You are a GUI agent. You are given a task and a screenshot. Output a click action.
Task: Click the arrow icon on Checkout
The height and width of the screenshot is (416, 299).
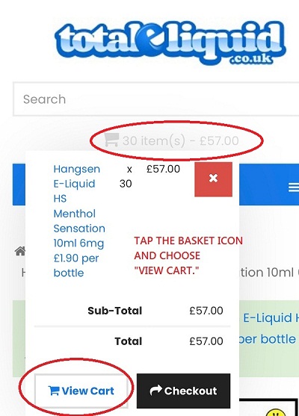click(x=156, y=390)
